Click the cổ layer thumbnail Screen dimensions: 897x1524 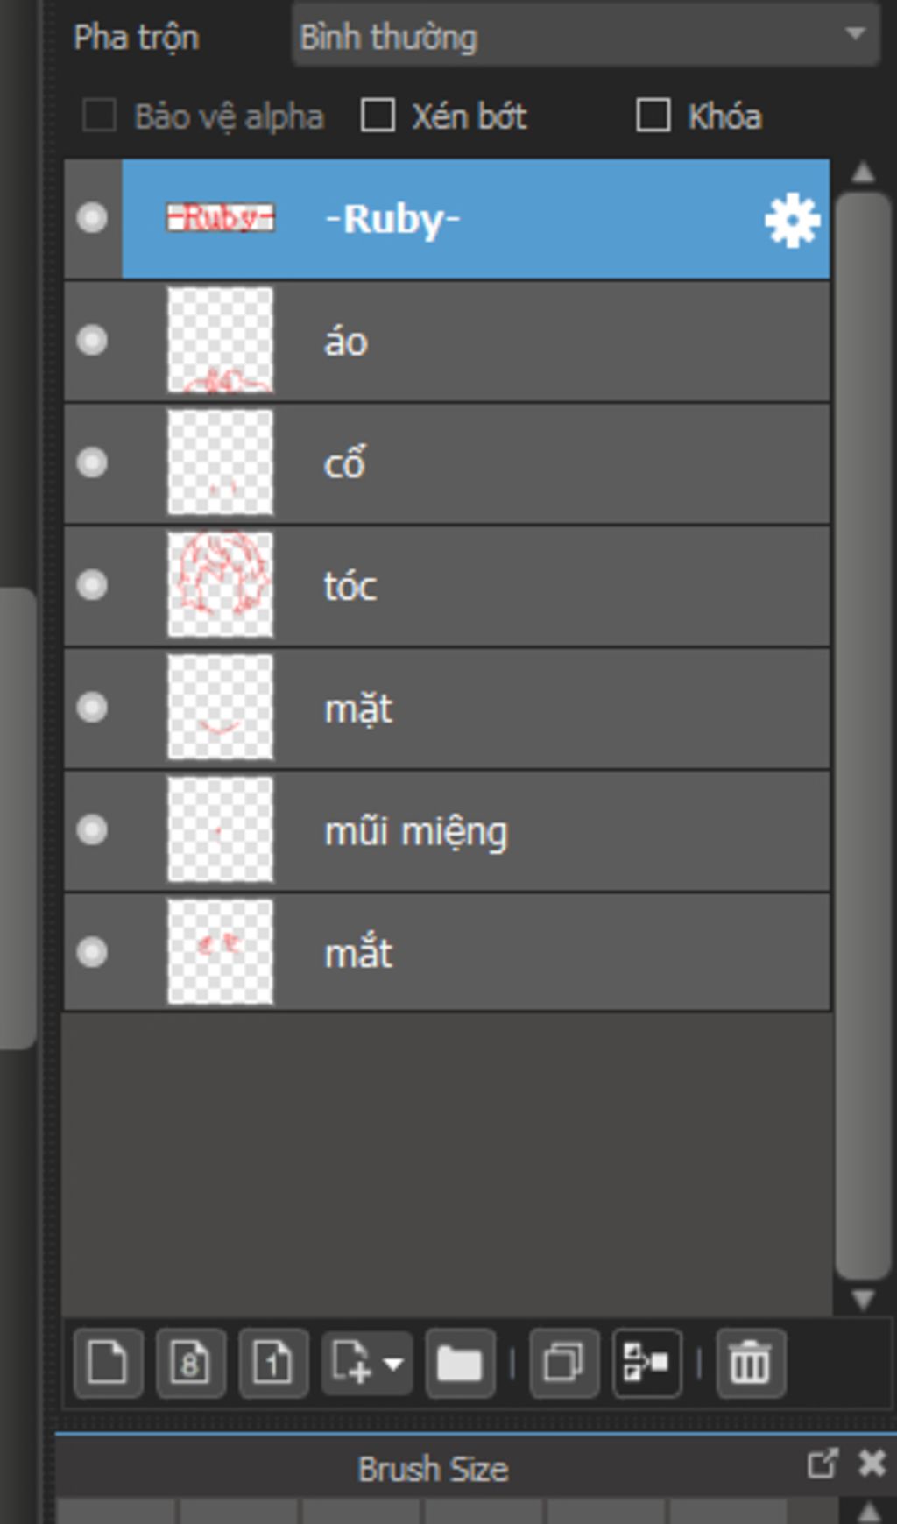pos(220,462)
